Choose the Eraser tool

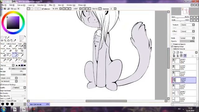[9, 50]
